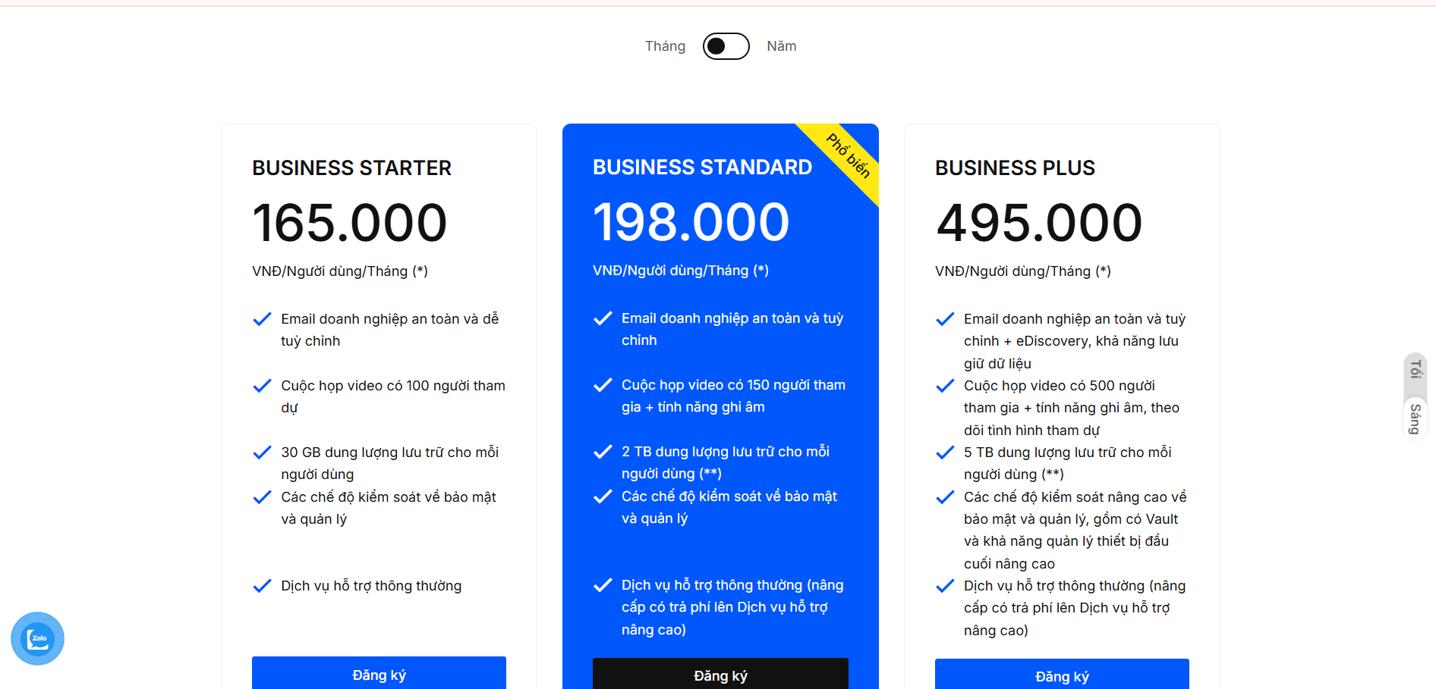Click Đăng ký for Business Plus

[x=1062, y=675]
